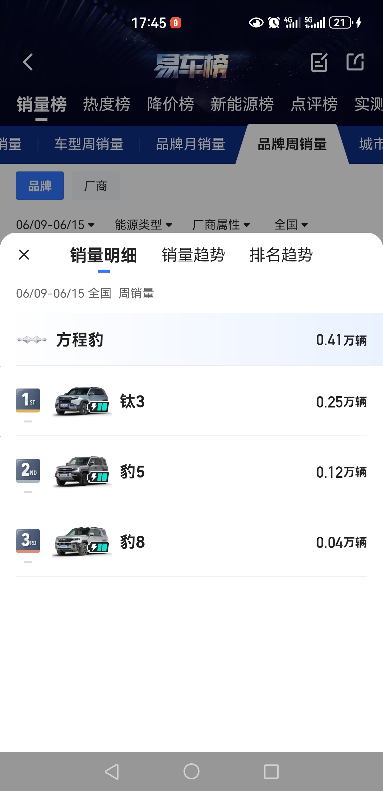This screenshot has height=791, width=383.
Task: Switch to the 销量趋势 tab
Action: (x=193, y=255)
